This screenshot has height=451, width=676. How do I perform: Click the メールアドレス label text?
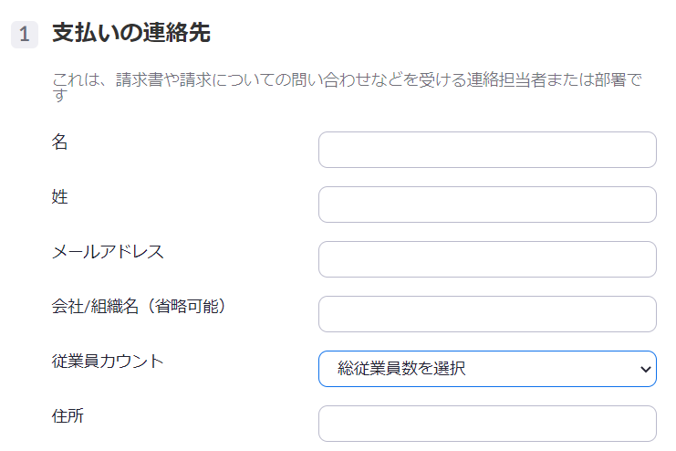[108, 251]
